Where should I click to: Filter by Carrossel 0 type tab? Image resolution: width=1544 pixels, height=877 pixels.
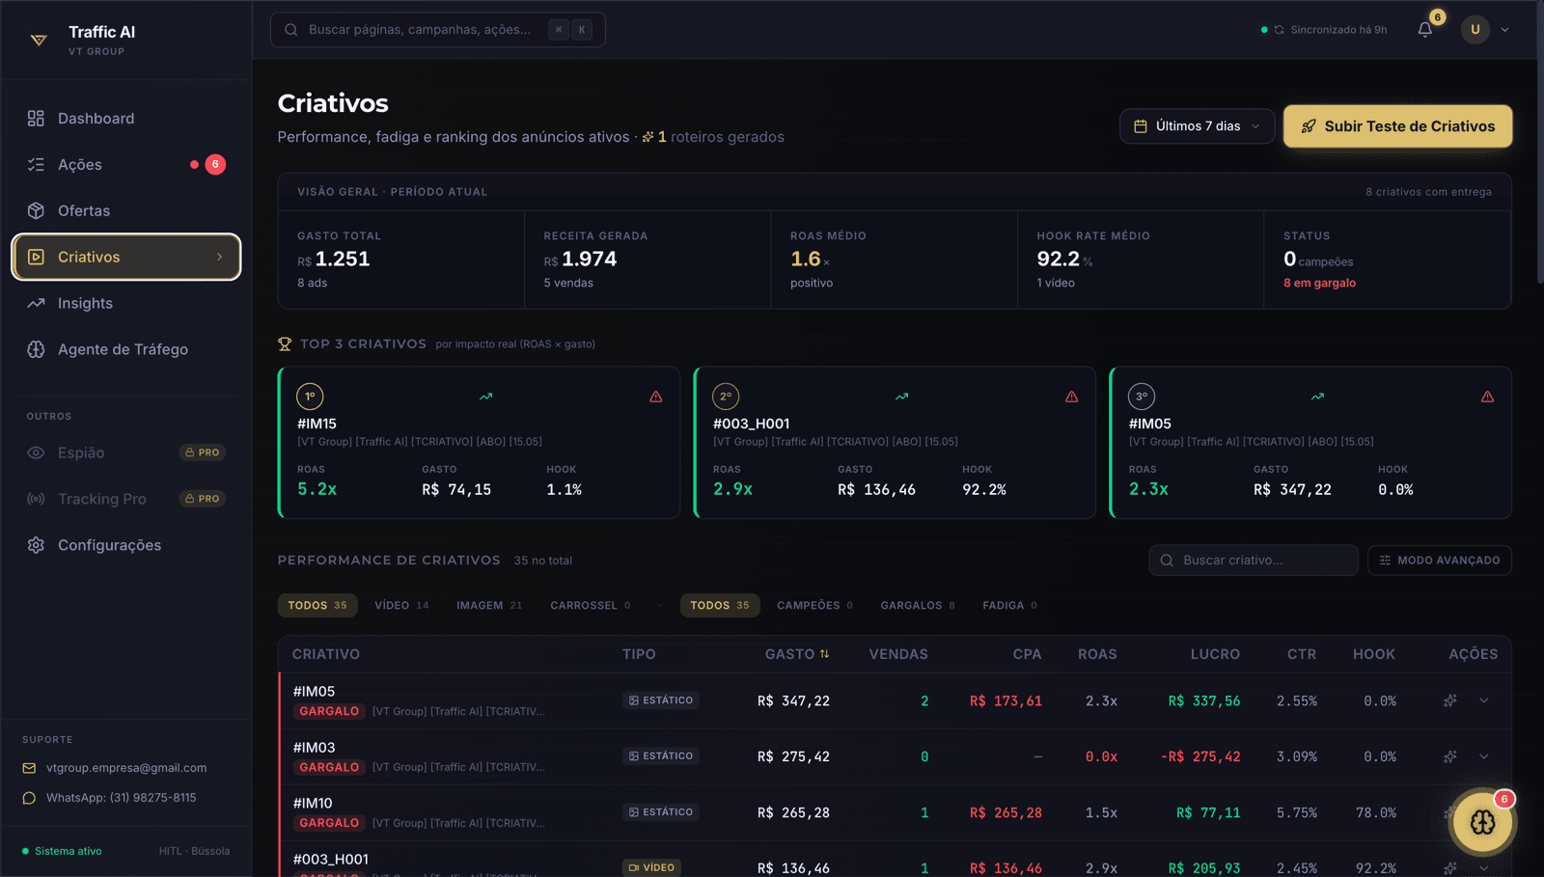point(591,605)
